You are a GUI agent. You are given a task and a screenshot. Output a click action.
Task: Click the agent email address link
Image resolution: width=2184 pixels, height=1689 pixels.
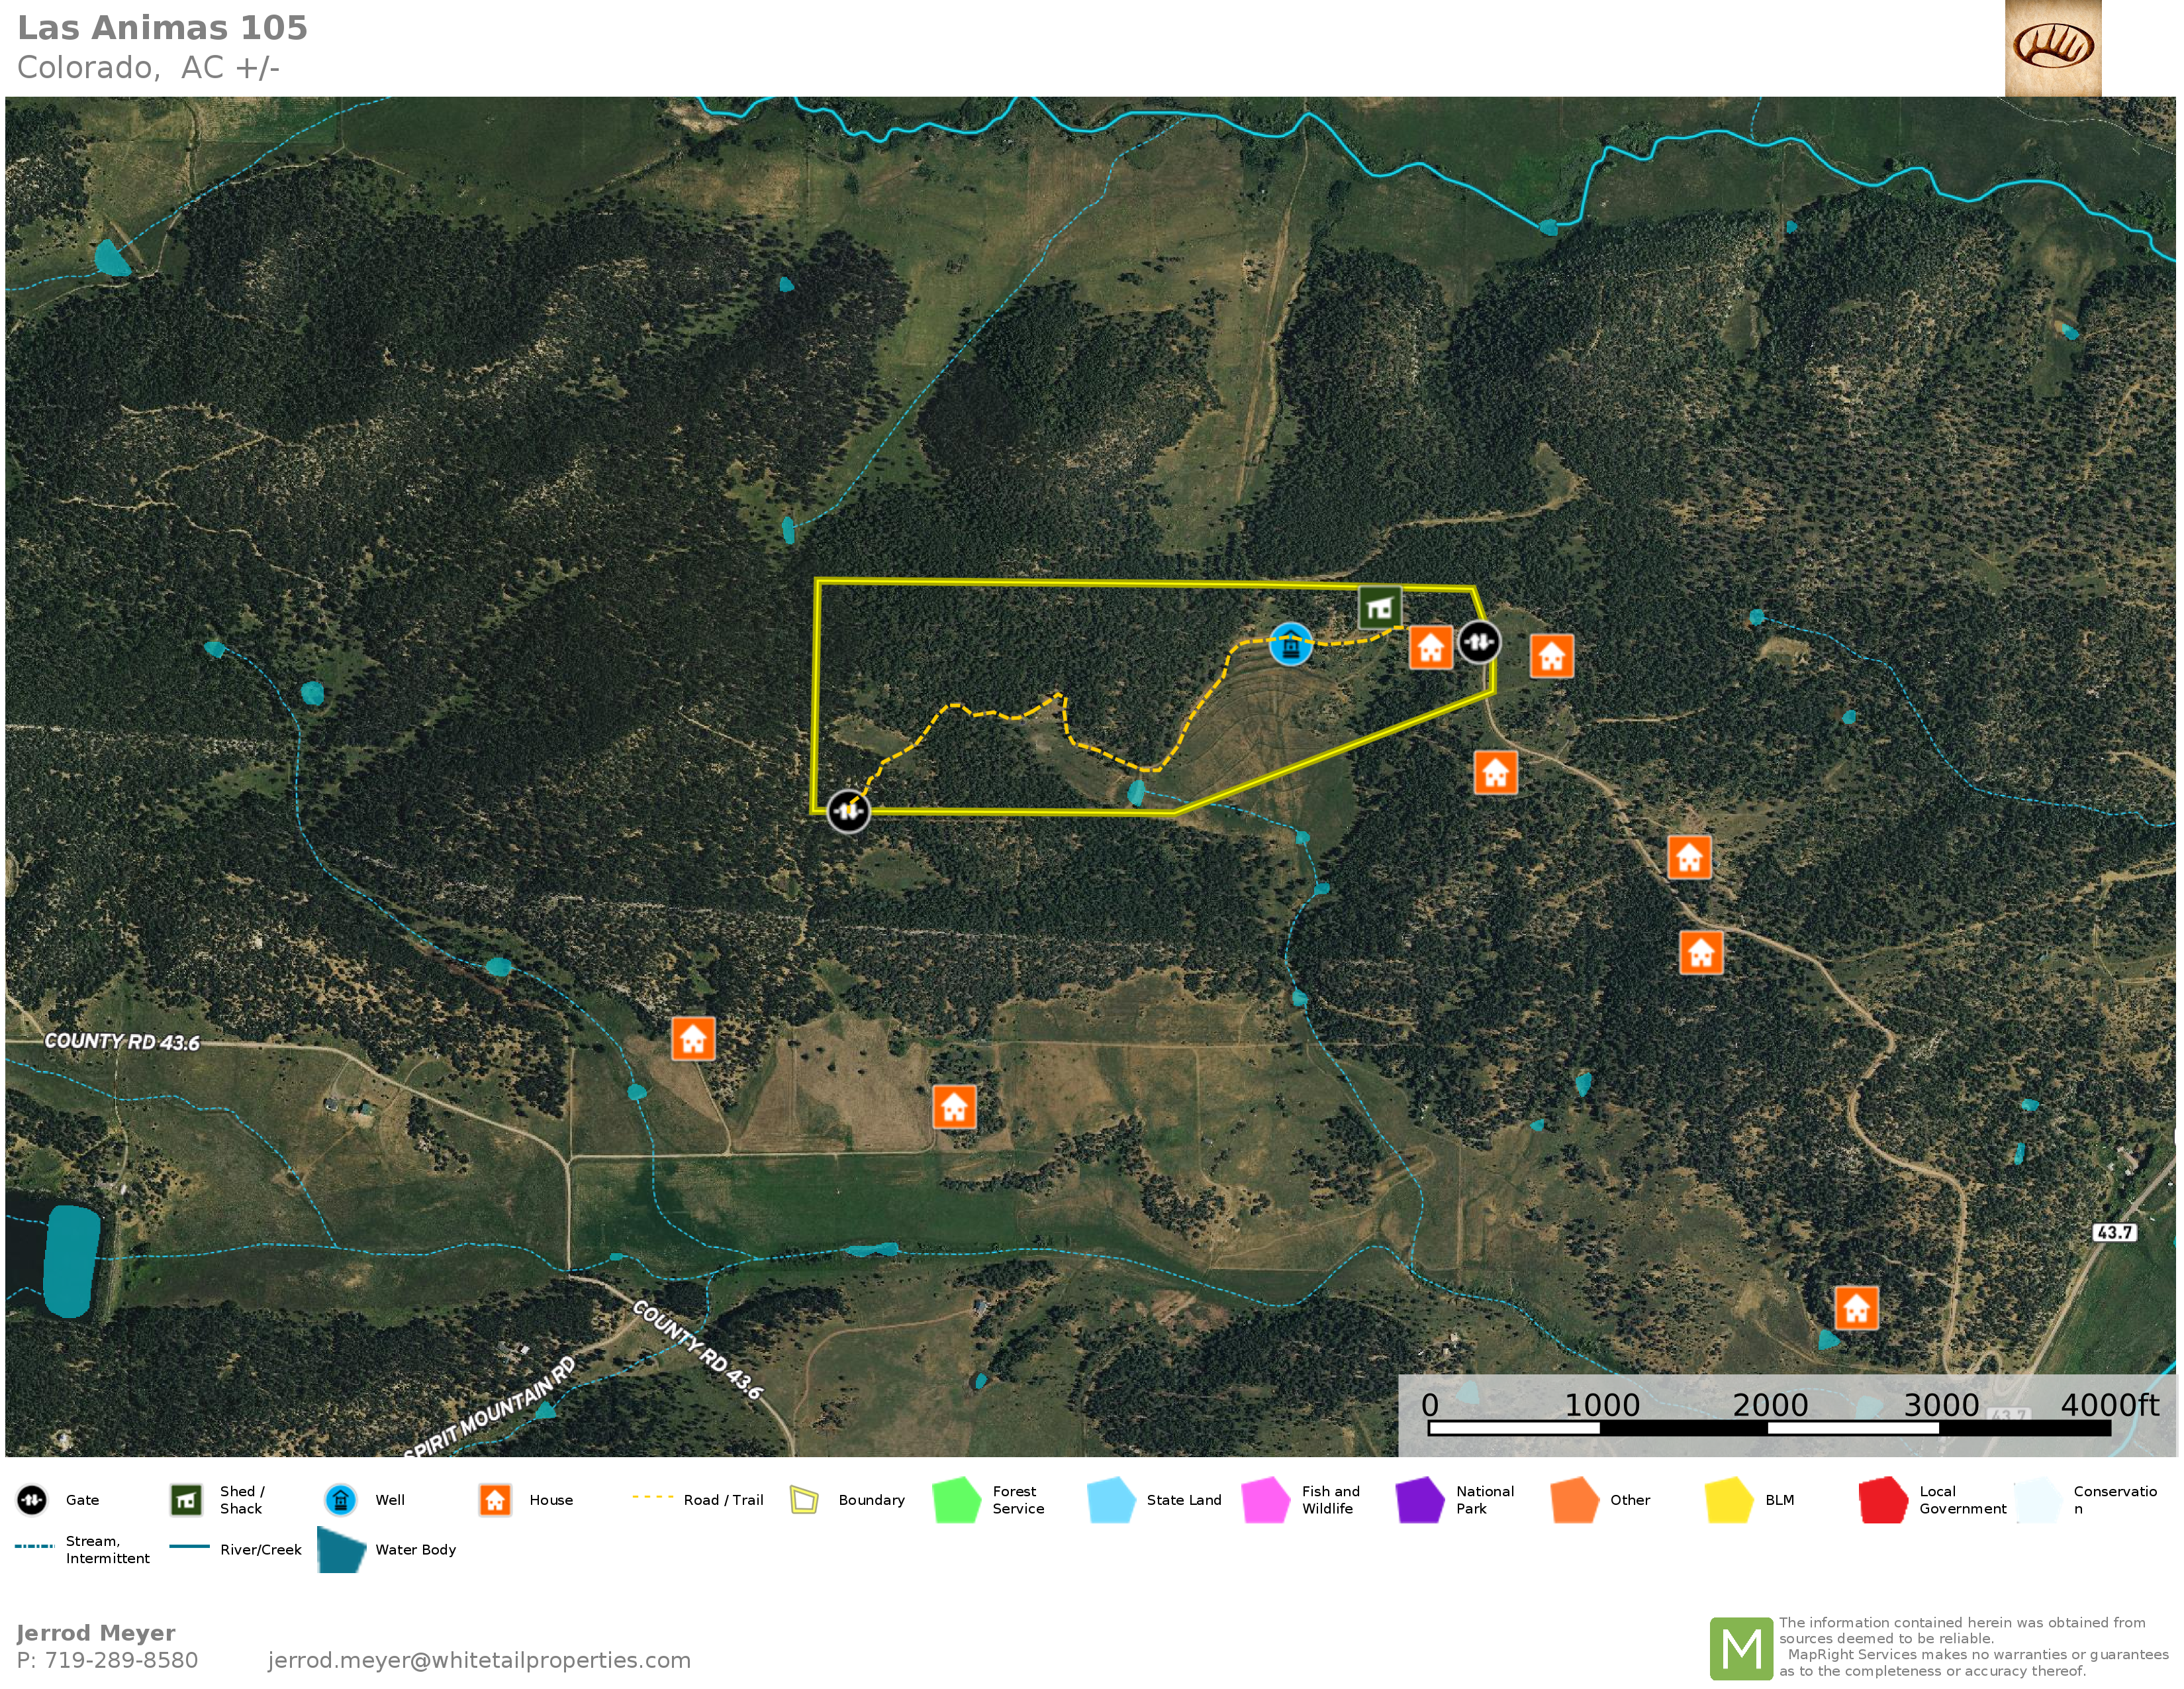tap(479, 1660)
